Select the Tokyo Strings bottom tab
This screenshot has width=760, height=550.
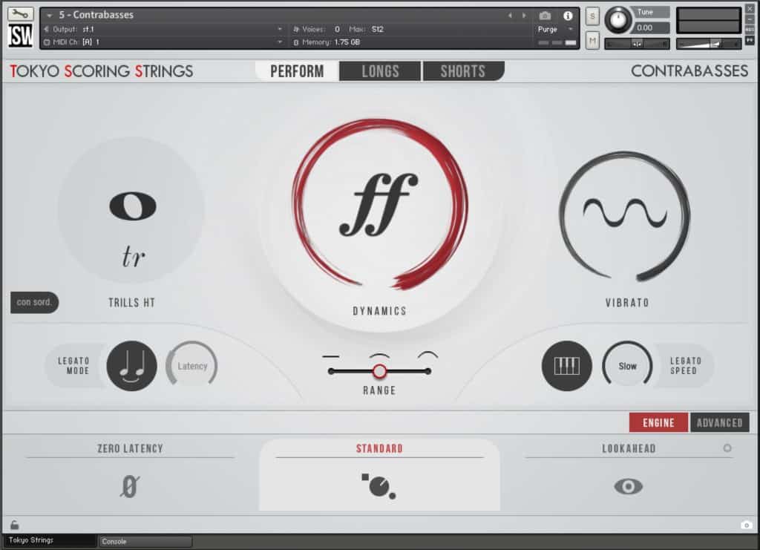[49, 540]
